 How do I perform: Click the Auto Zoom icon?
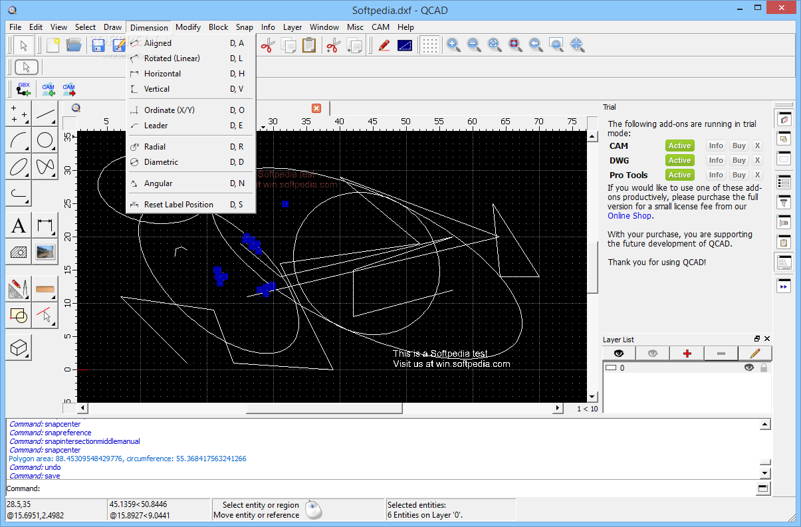point(495,45)
